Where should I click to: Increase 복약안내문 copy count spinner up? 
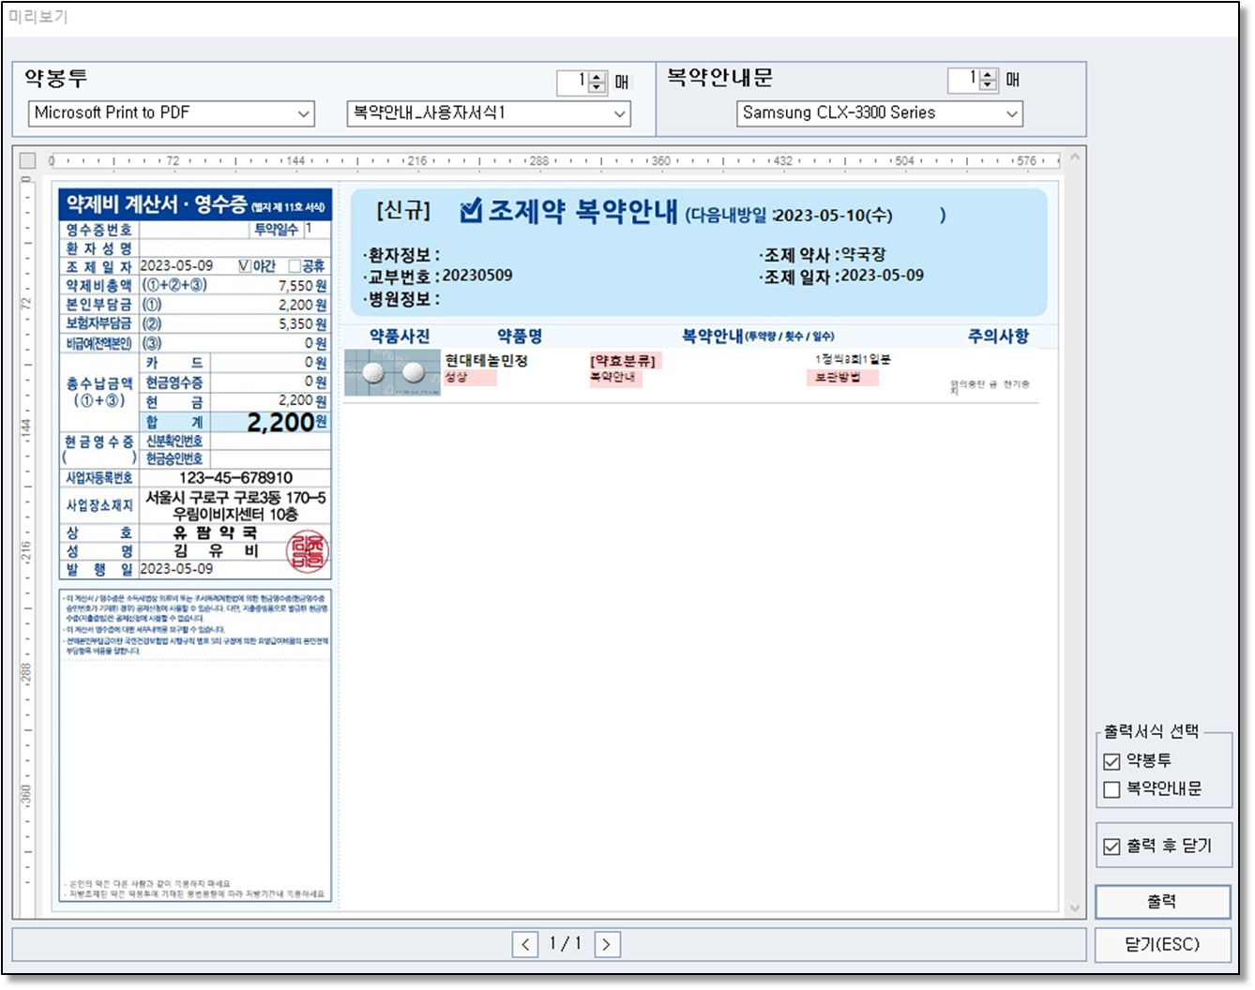click(x=988, y=75)
